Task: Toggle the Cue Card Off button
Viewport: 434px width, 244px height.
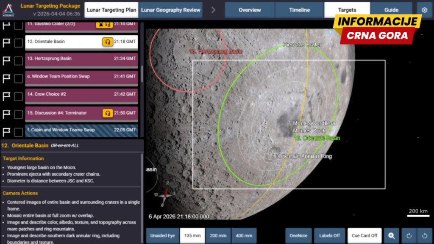Action: 364,236
